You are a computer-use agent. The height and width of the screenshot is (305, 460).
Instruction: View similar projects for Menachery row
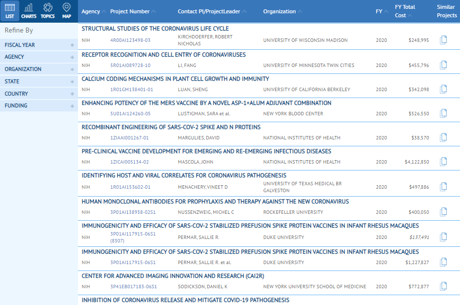[444, 187]
